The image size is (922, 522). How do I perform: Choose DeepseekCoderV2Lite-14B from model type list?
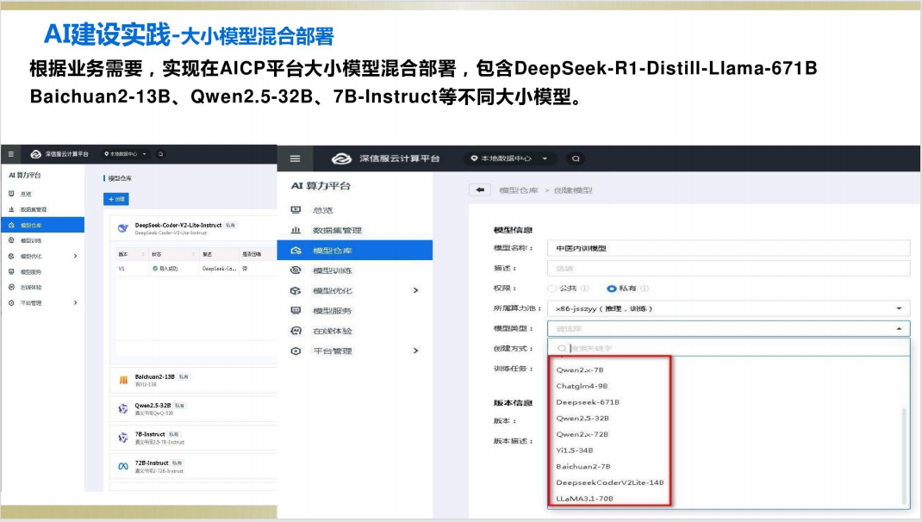click(610, 482)
